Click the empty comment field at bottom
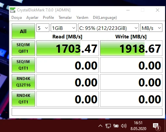Viewport: 166px width, 132px height. click(x=87, y=112)
